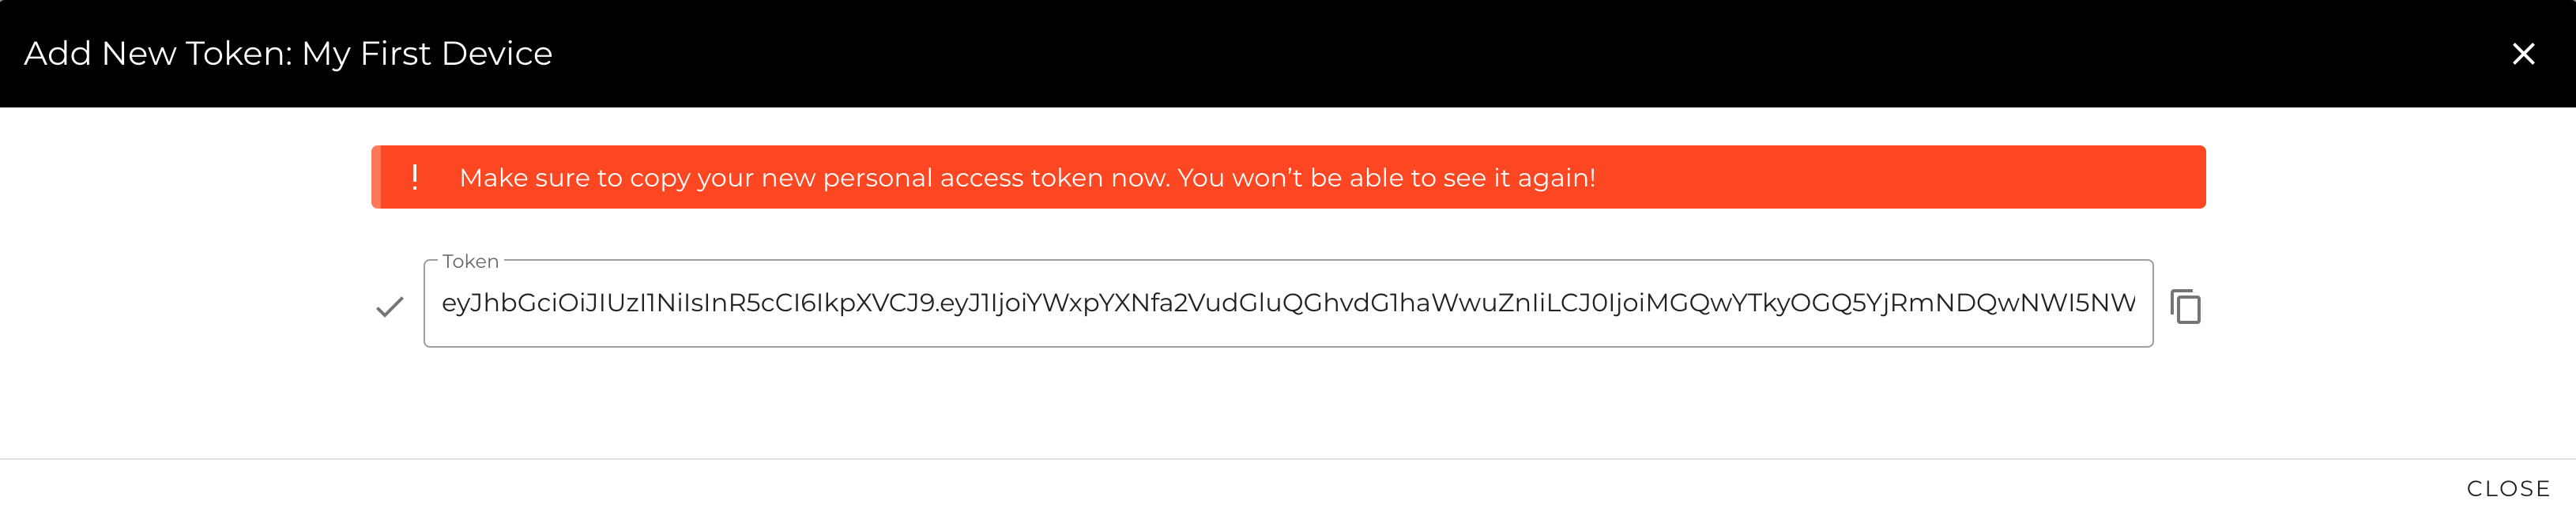
Task: Tap the gray check mark left of Token
Action: [389, 306]
